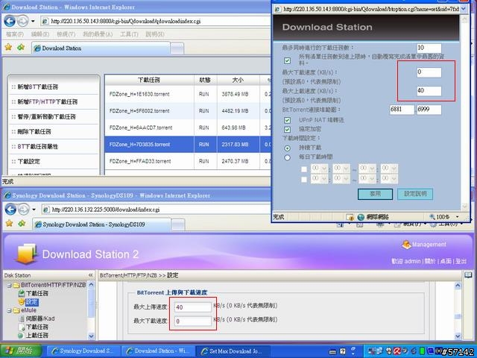Click the 套用 apply button in popup
477x358 pixels.
click(x=375, y=194)
